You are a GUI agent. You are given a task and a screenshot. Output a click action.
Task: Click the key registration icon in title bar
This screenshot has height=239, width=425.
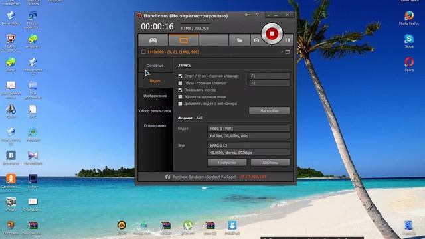247,15
